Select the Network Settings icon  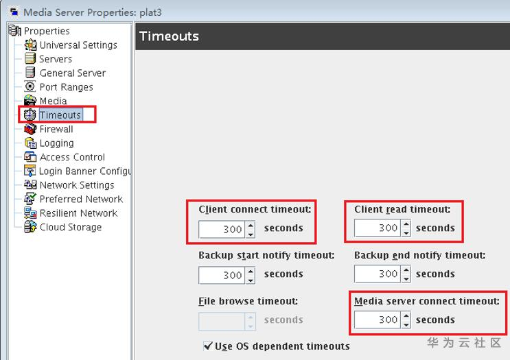30,184
